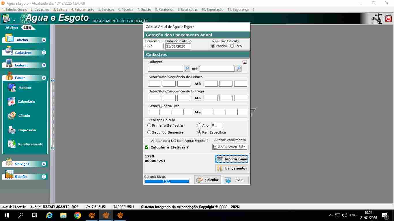394x221 pixels.
Task: Expand the Tabelas sidebar section
Action: (x=44, y=40)
